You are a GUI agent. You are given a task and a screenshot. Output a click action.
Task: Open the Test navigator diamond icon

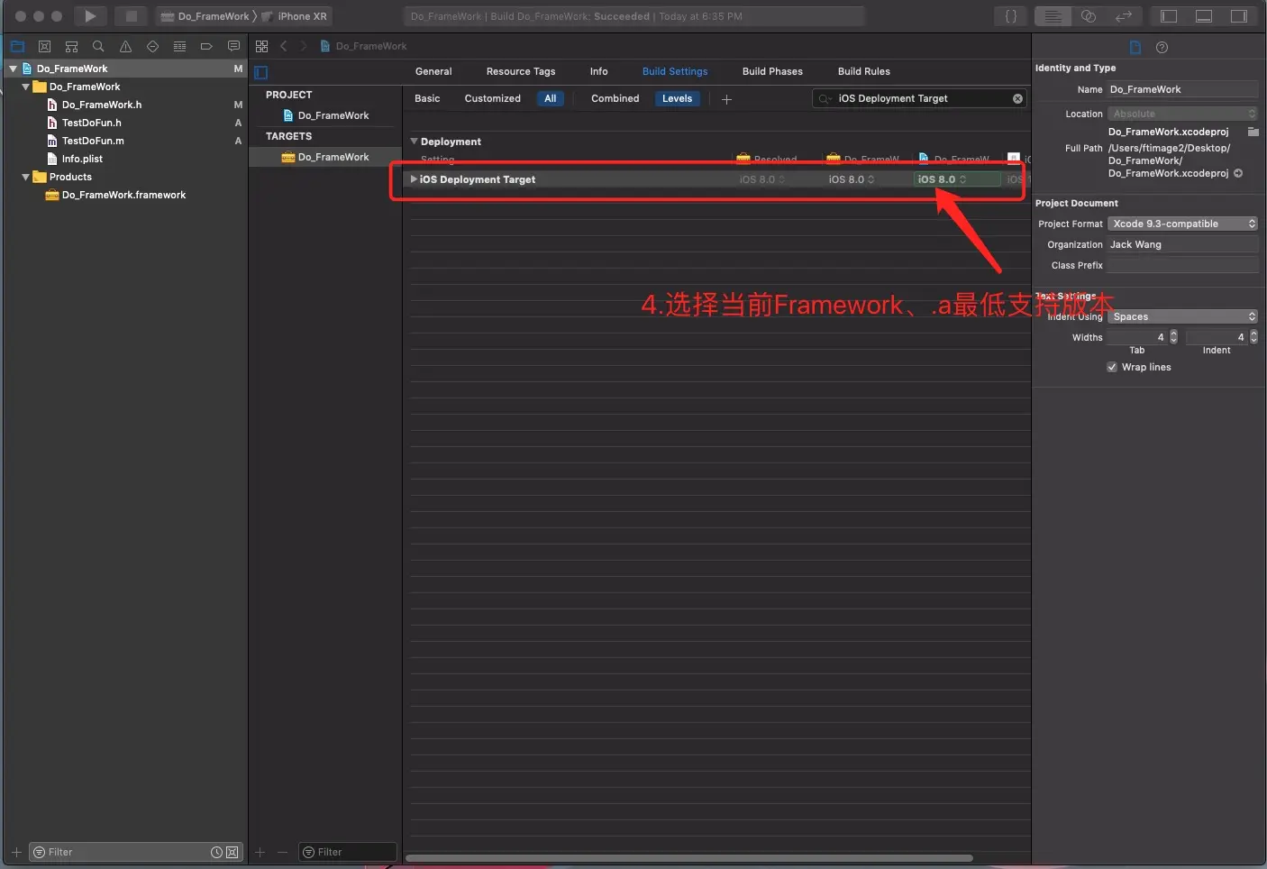pyautogui.click(x=152, y=46)
